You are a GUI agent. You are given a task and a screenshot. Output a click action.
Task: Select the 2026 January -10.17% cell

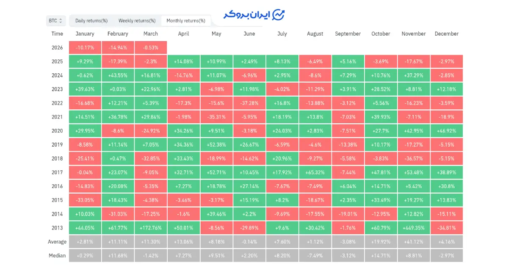click(x=85, y=47)
